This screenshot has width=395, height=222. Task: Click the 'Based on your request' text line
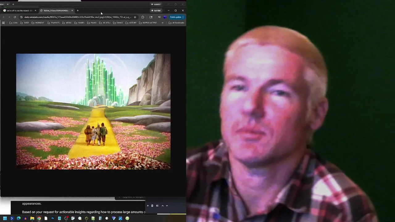pos(84,212)
